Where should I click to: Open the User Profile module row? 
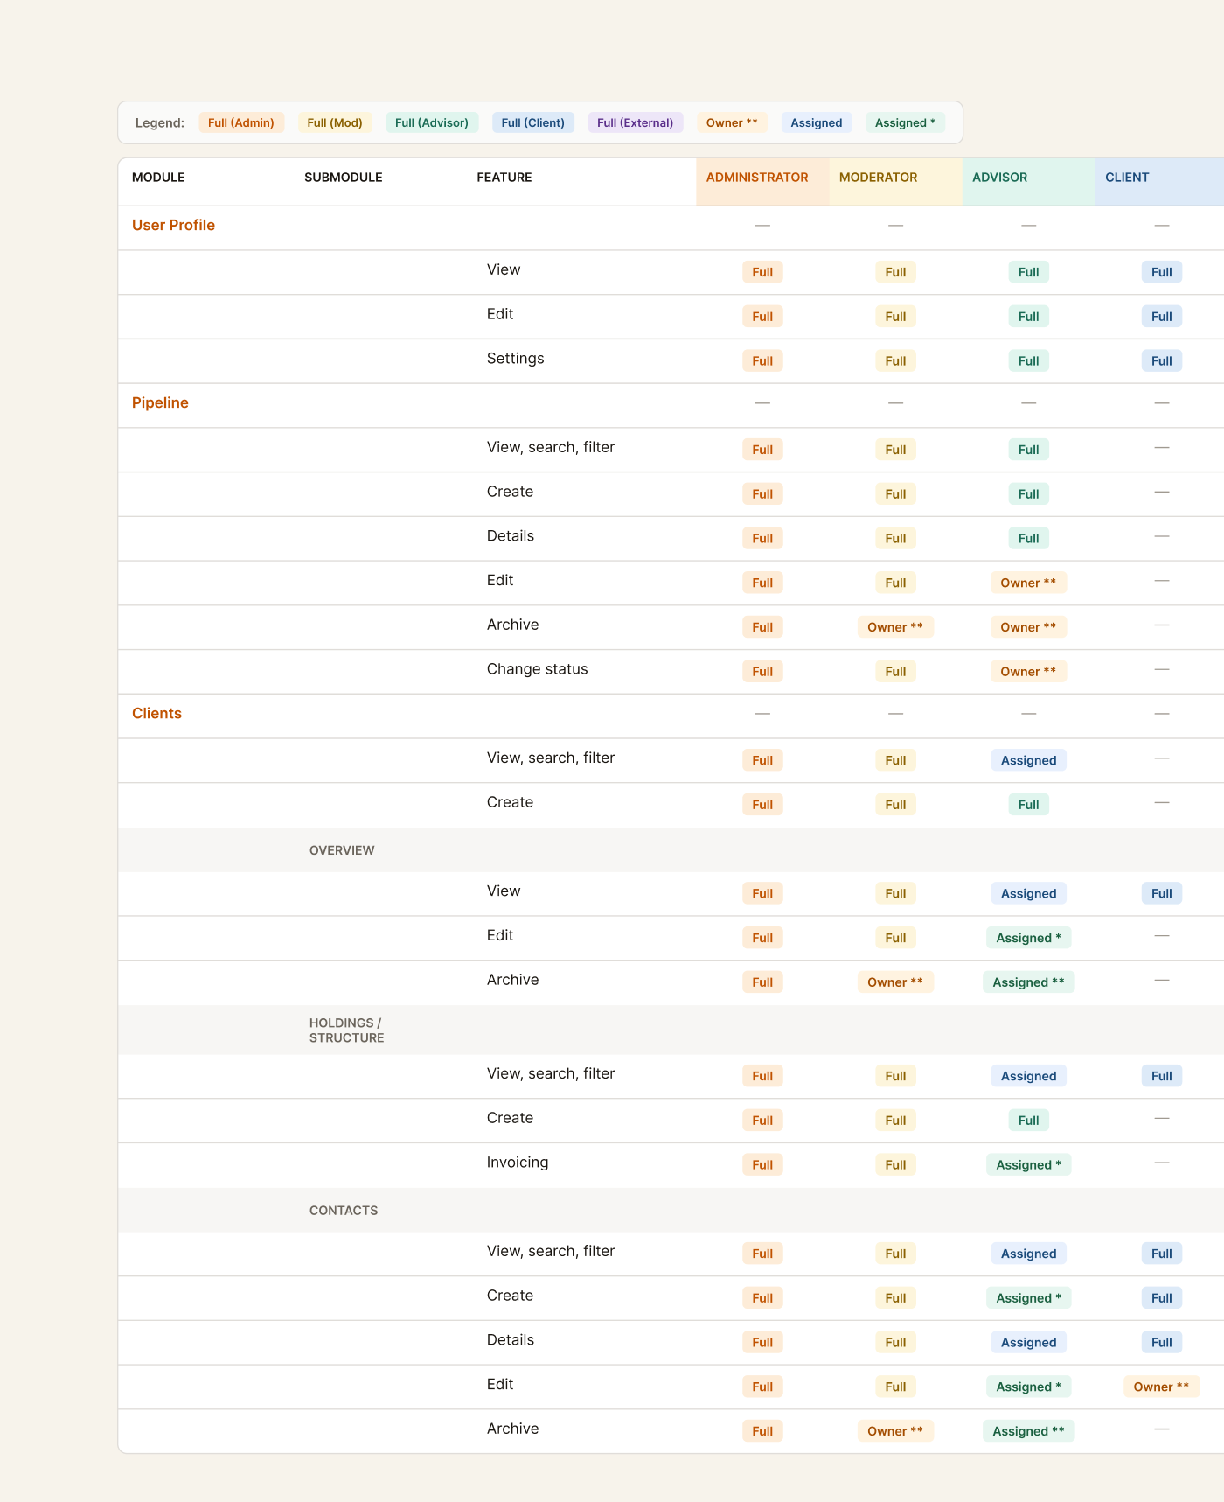coord(671,227)
